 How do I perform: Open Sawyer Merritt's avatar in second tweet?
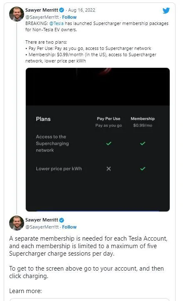tap(17, 223)
